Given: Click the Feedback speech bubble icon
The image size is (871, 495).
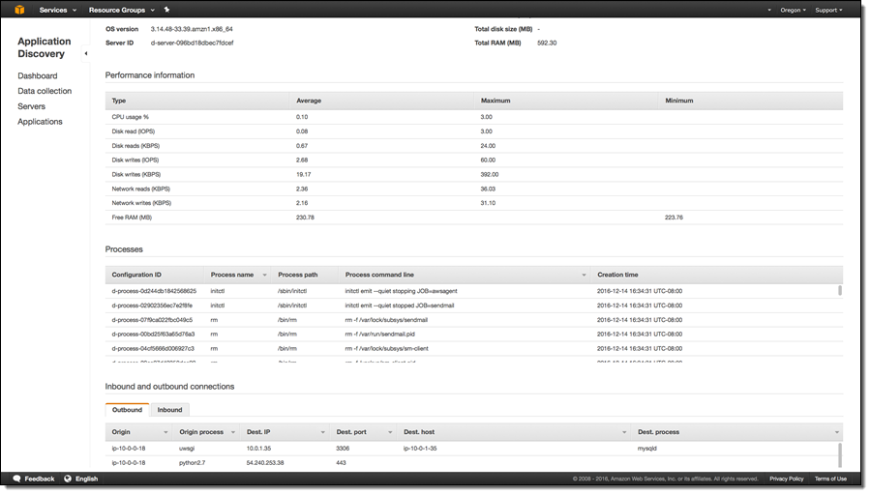Looking at the screenshot, I should 17,479.
